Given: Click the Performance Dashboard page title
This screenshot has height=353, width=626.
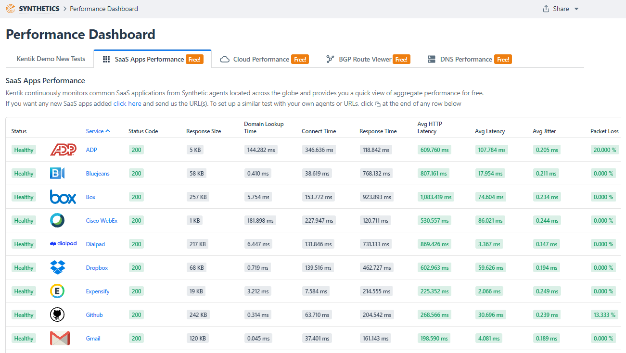Looking at the screenshot, I should [x=80, y=35].
